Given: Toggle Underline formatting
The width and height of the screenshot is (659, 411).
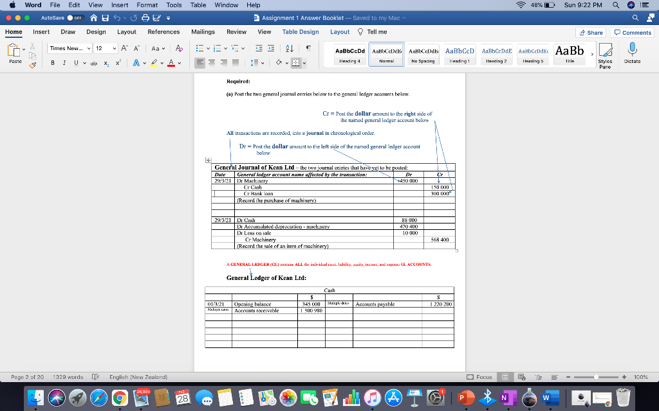Looking at the screenshot, I should (x=75, y=62).
